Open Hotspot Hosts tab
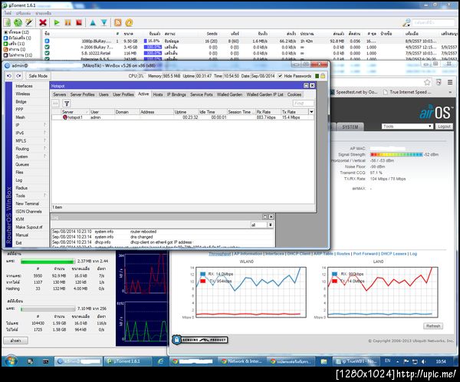The width and height of the screenshot is (460, 382). pyautogui.click(x=158, y=94)
